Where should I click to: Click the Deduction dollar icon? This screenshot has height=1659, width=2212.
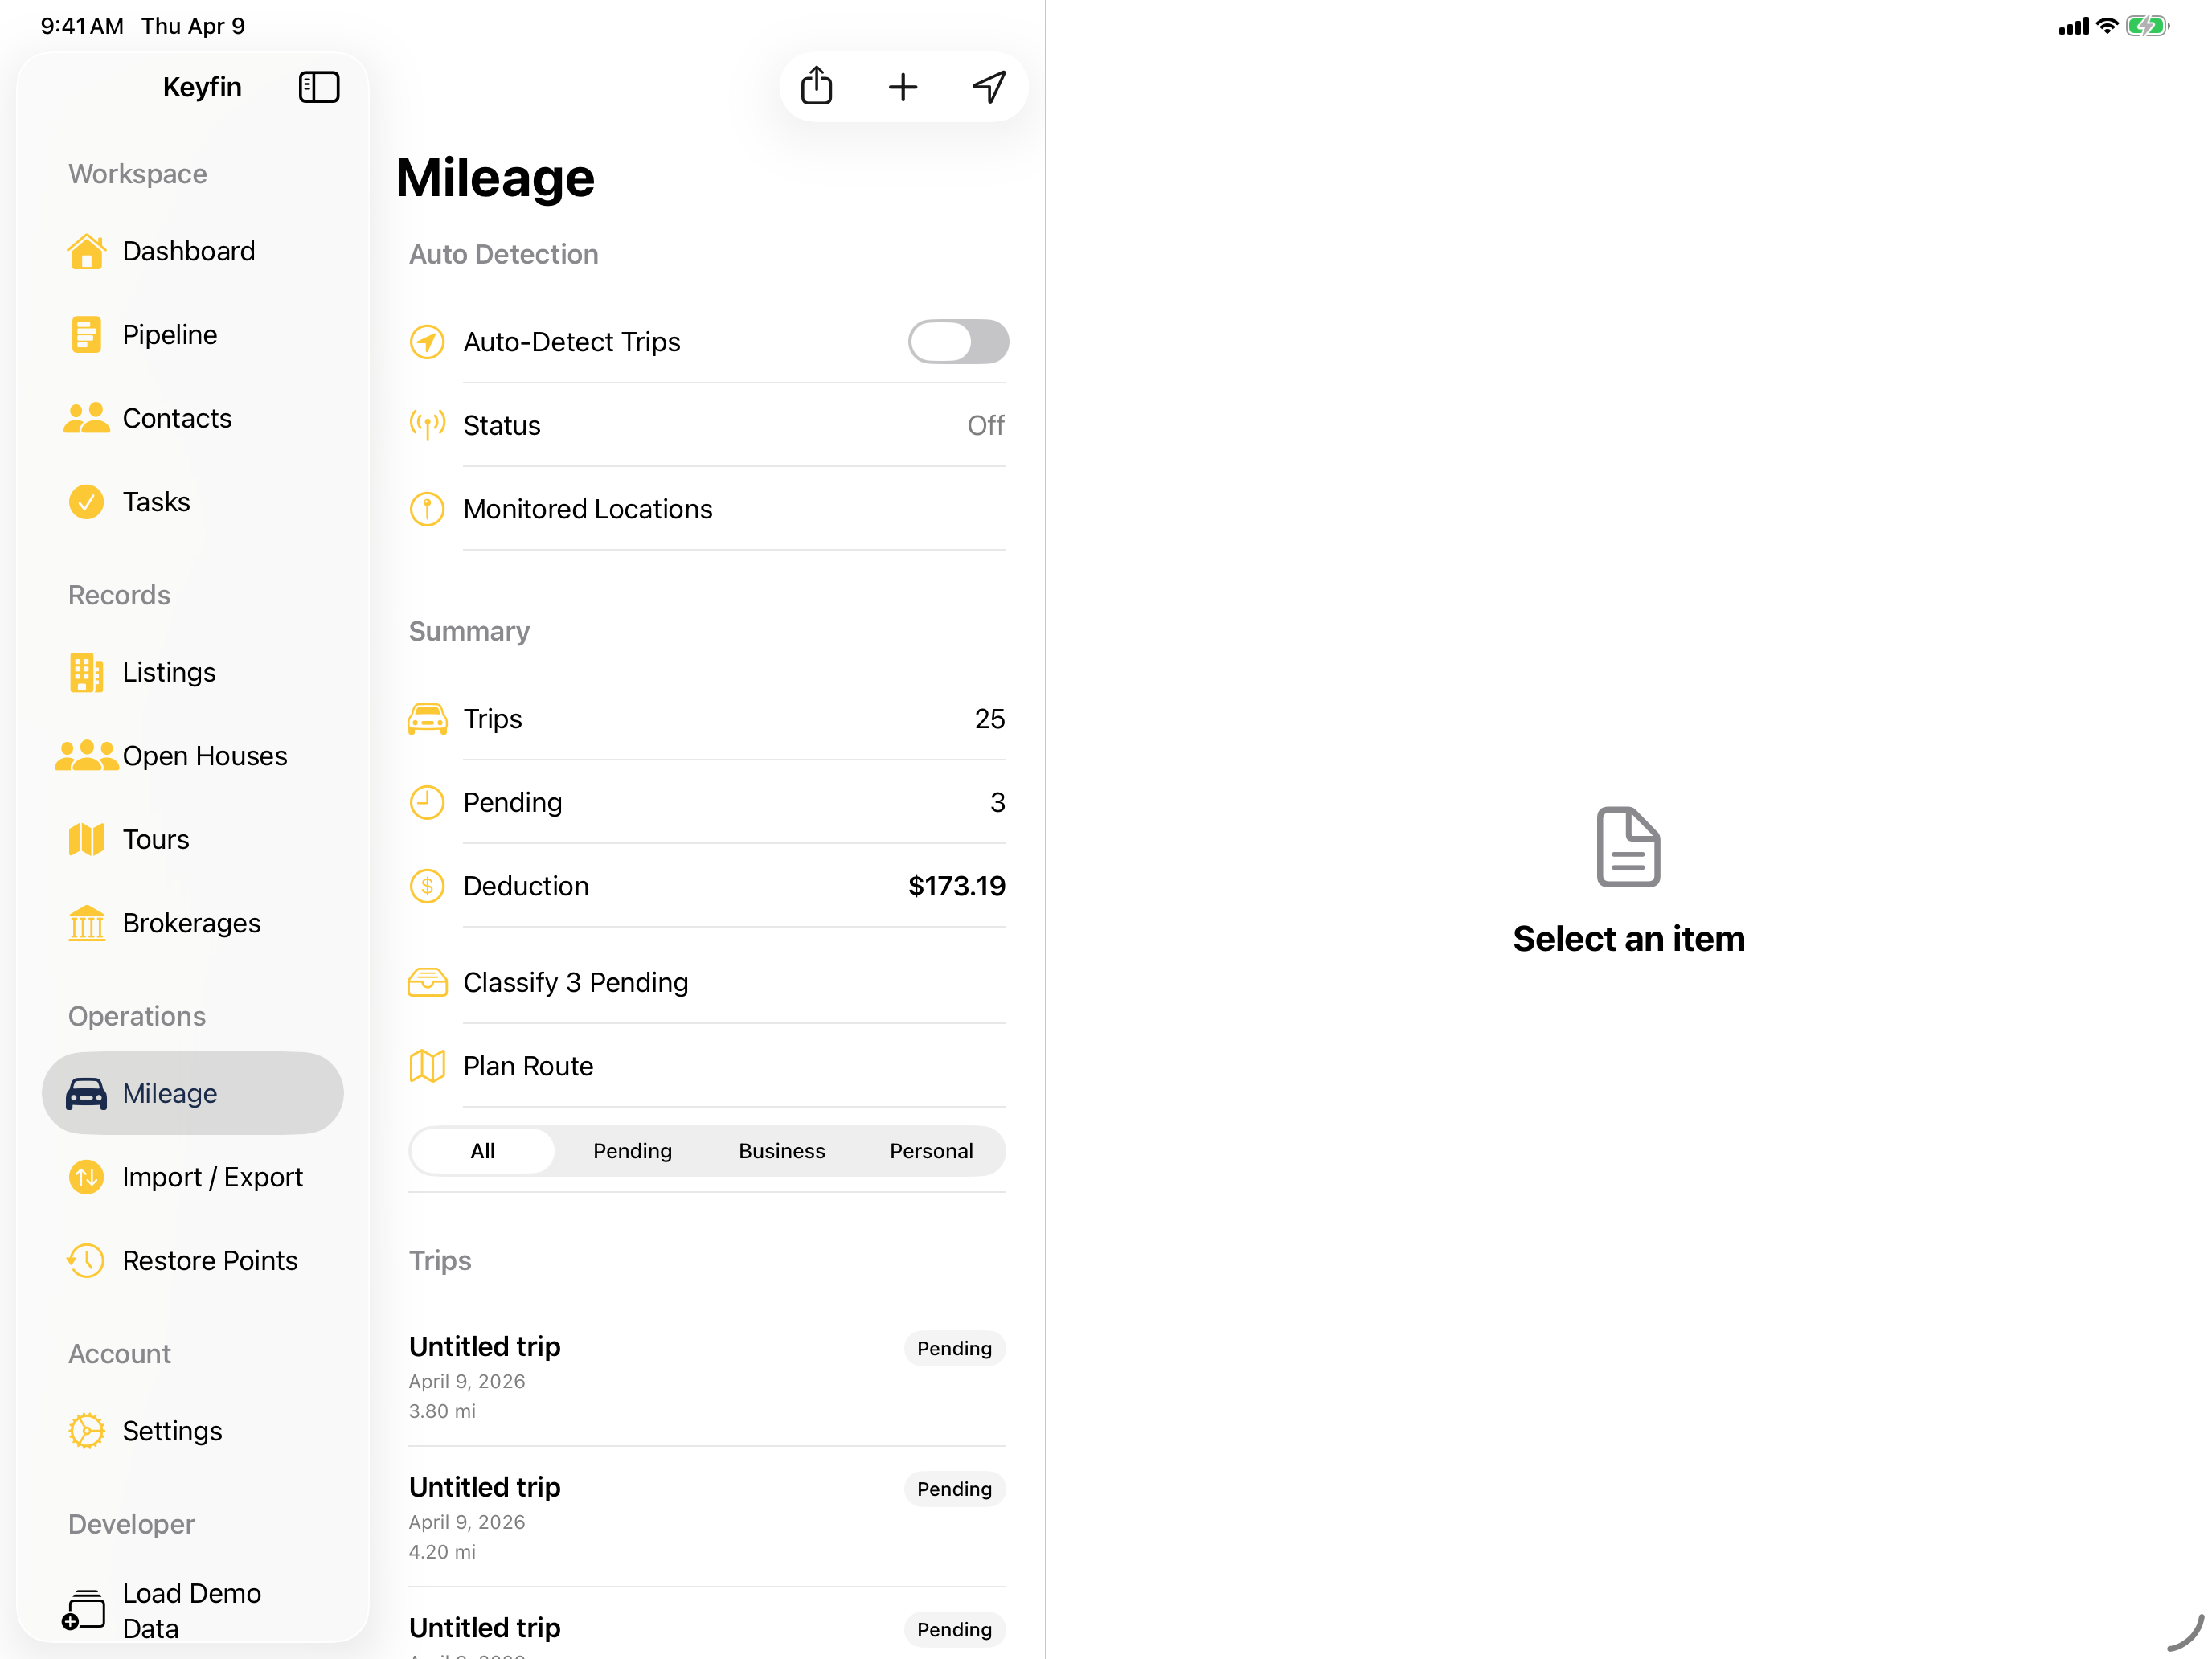coord(427,886)
